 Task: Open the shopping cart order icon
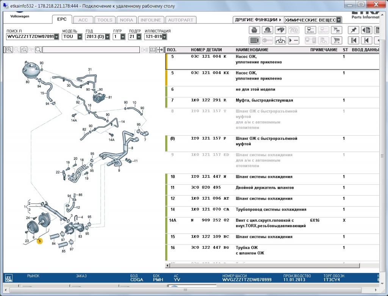point(336,40)
